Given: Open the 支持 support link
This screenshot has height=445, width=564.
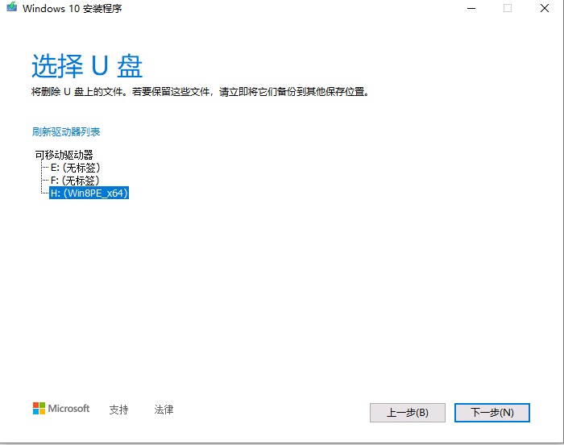Looking at the screenshot, I should click(x=118, y=410).
